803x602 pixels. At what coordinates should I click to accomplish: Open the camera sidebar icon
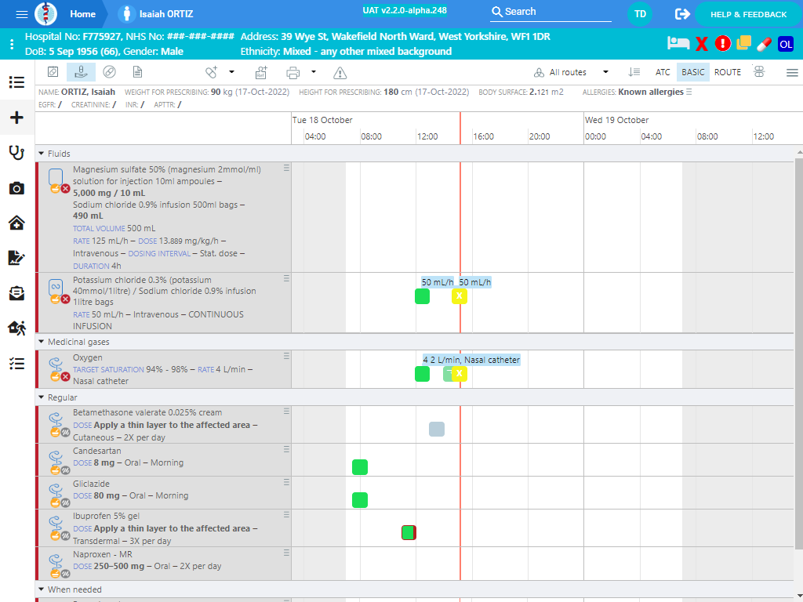[17, 188]
